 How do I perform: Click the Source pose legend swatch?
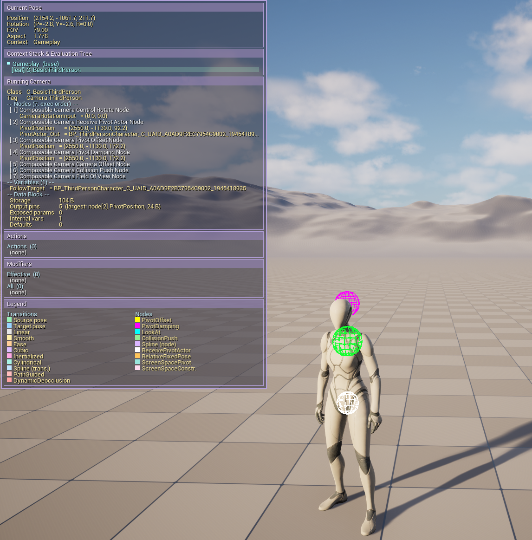(x=9, y=320)
